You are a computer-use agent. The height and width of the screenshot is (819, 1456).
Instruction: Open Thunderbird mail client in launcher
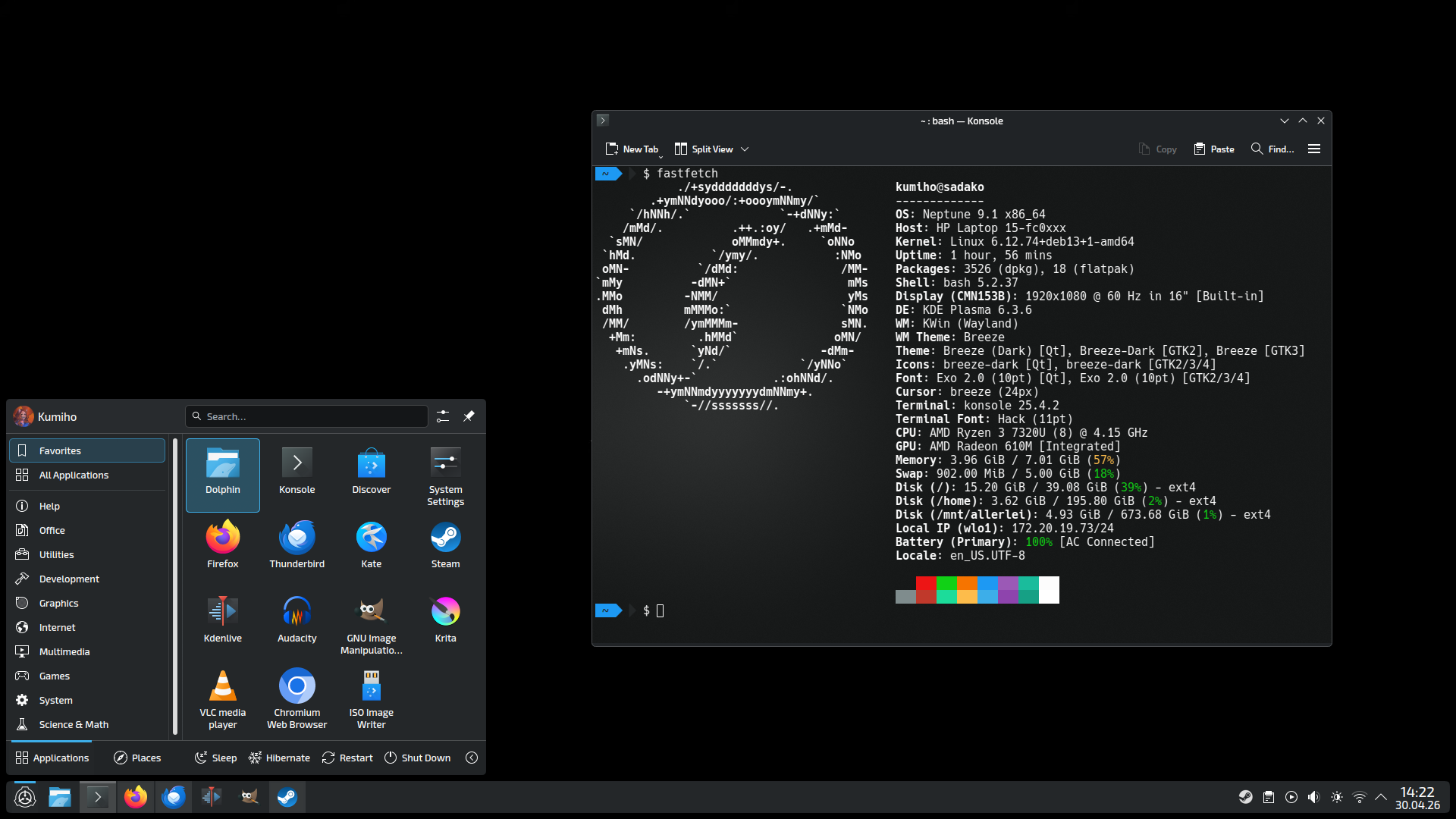(x=297, y=549)
